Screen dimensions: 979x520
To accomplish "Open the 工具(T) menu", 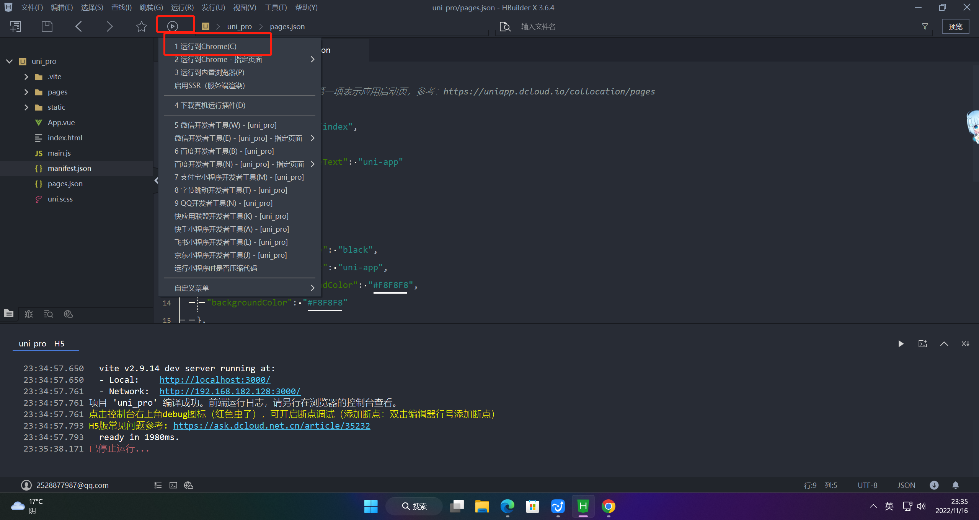I will click(x=276, y=7).
